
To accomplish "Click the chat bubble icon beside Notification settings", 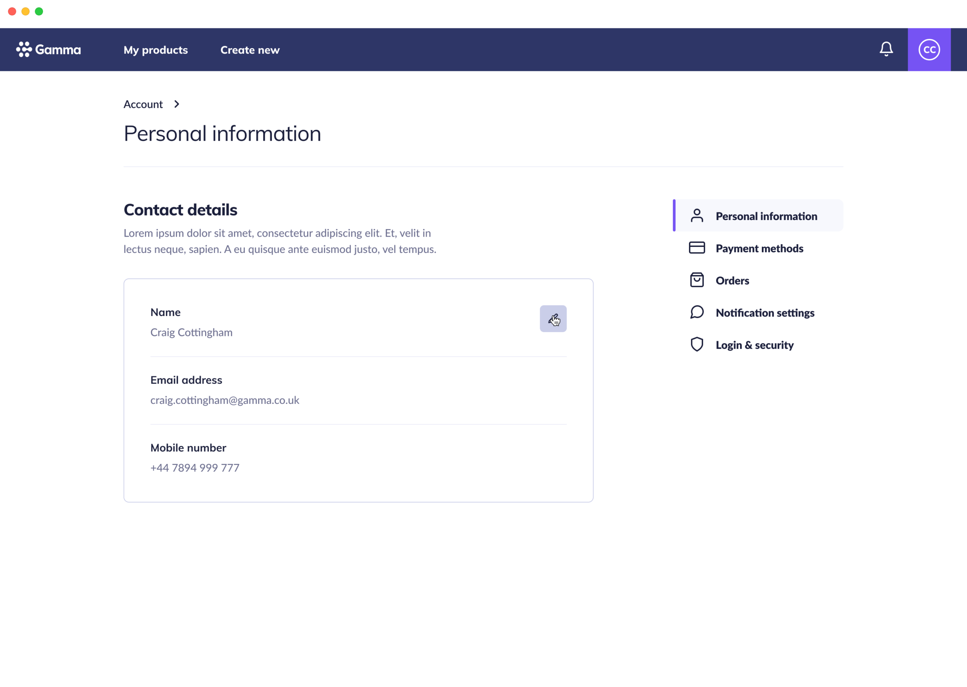I will click(x=697, y=312).
